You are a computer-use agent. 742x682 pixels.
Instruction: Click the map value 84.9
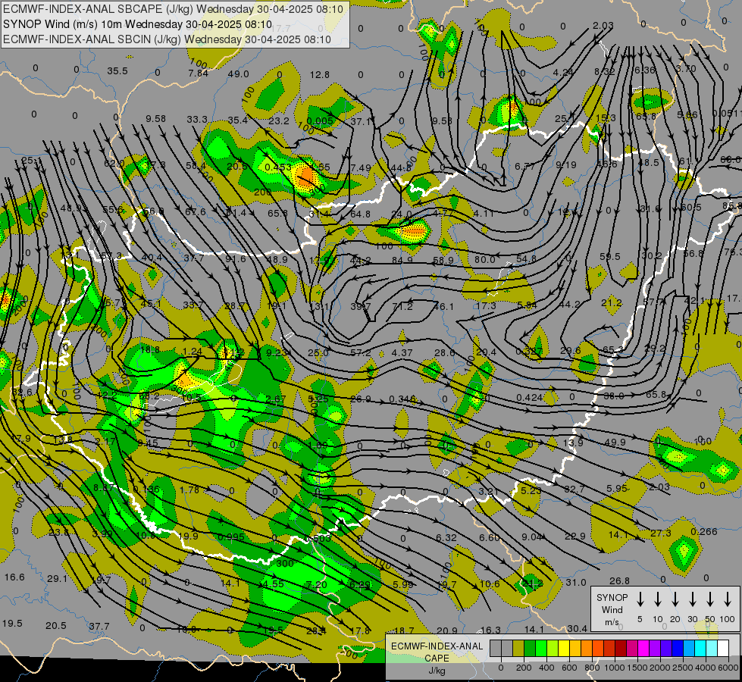tap(402, 260)
